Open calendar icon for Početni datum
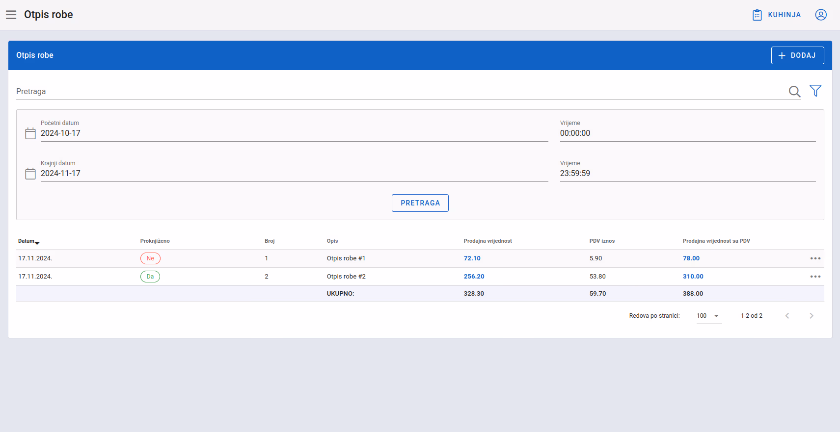Viewport: 840px width, 432px height. pyautogui.click(x=30, y=133)
